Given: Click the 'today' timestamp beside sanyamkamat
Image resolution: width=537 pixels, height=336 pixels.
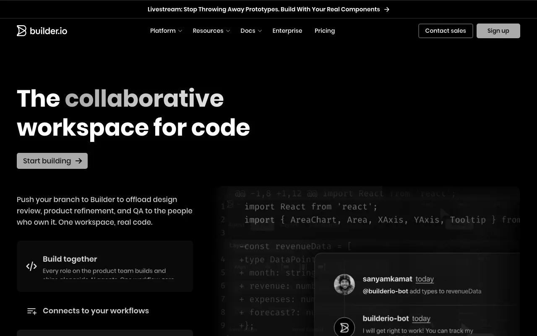Looking at the screenshot, I should pos(425,279).
